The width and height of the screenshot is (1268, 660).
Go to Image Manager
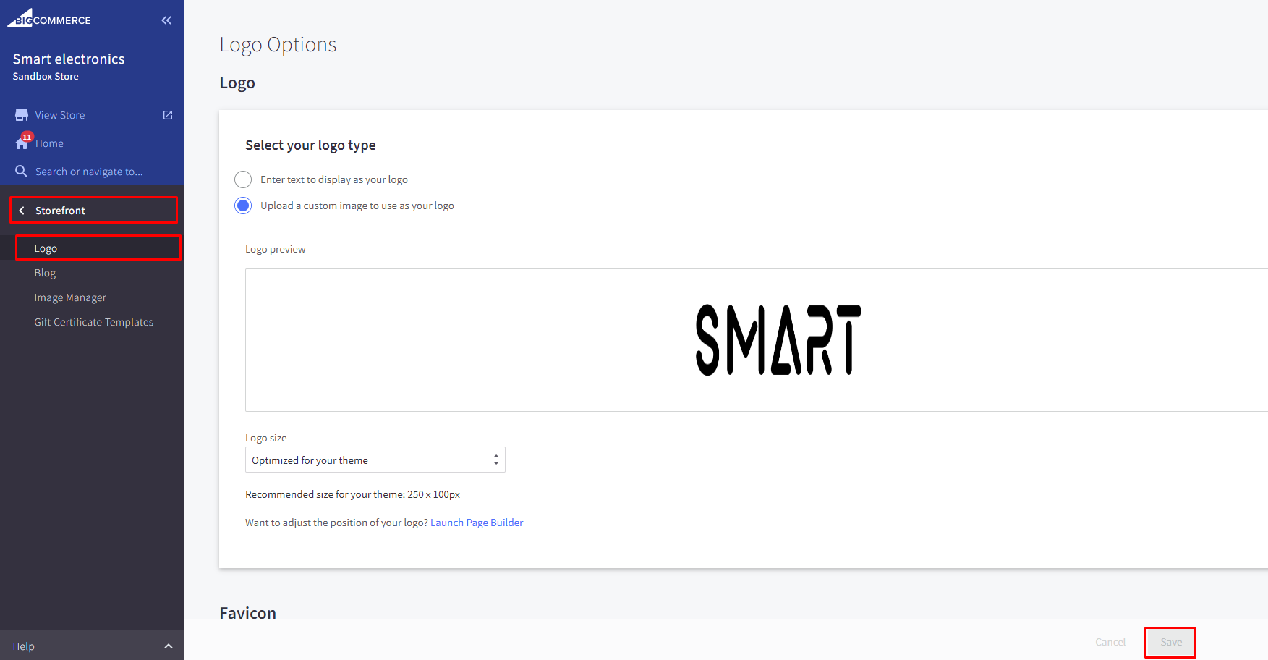70,297
